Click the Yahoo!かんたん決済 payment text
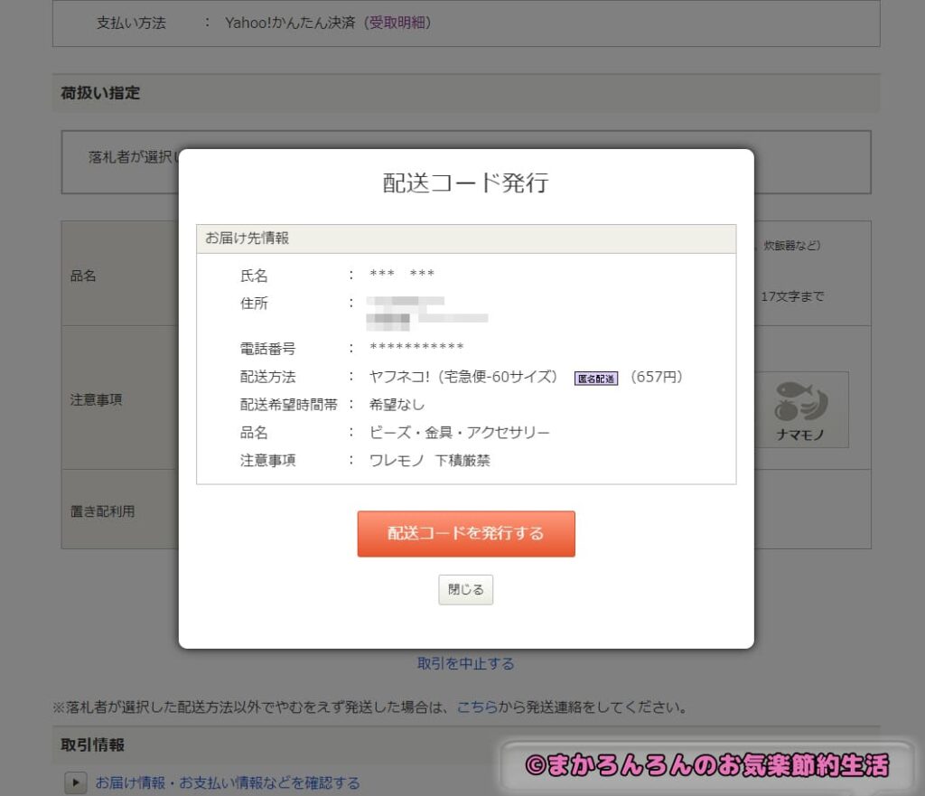The height and width of the screenshot is (796, 925). click(290, 23)
